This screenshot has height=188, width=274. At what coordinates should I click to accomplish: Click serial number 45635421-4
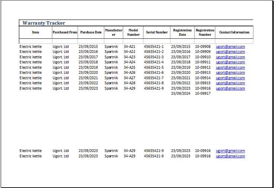(154, 62)
